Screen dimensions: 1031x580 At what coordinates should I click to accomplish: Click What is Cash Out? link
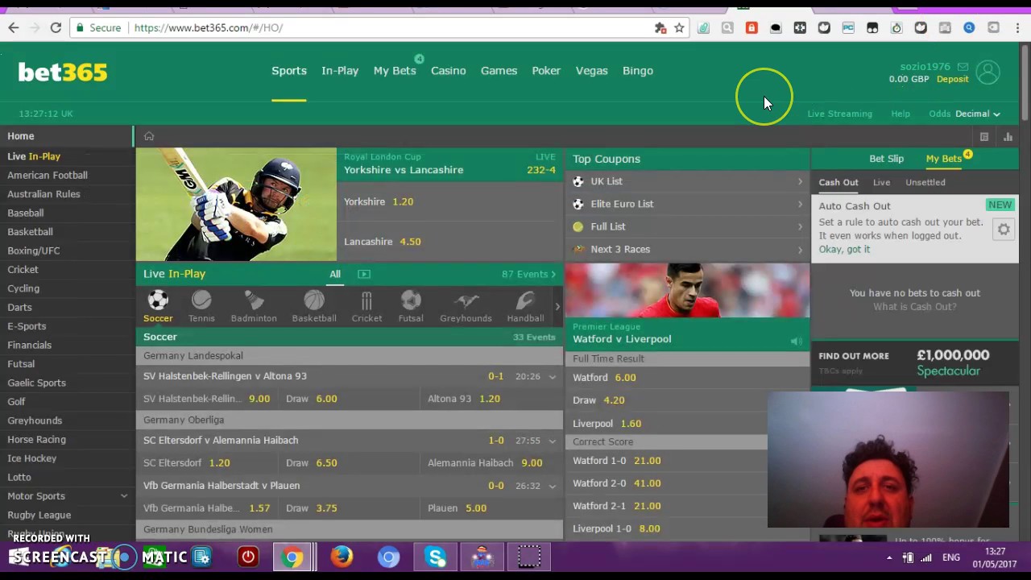click(914, 307)
